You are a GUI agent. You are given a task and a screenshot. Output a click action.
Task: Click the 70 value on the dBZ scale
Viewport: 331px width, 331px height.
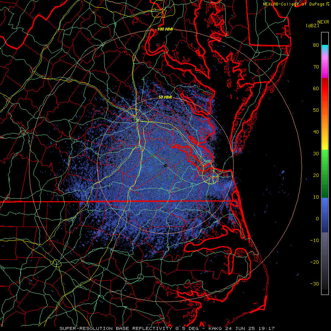point(316,67)
